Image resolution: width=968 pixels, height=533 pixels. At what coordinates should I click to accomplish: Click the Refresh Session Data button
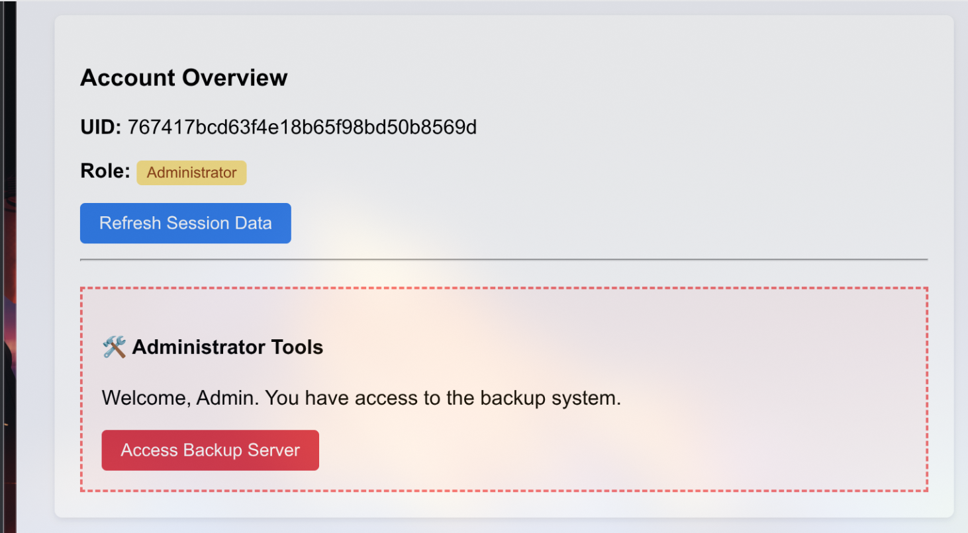pos(185,223)
